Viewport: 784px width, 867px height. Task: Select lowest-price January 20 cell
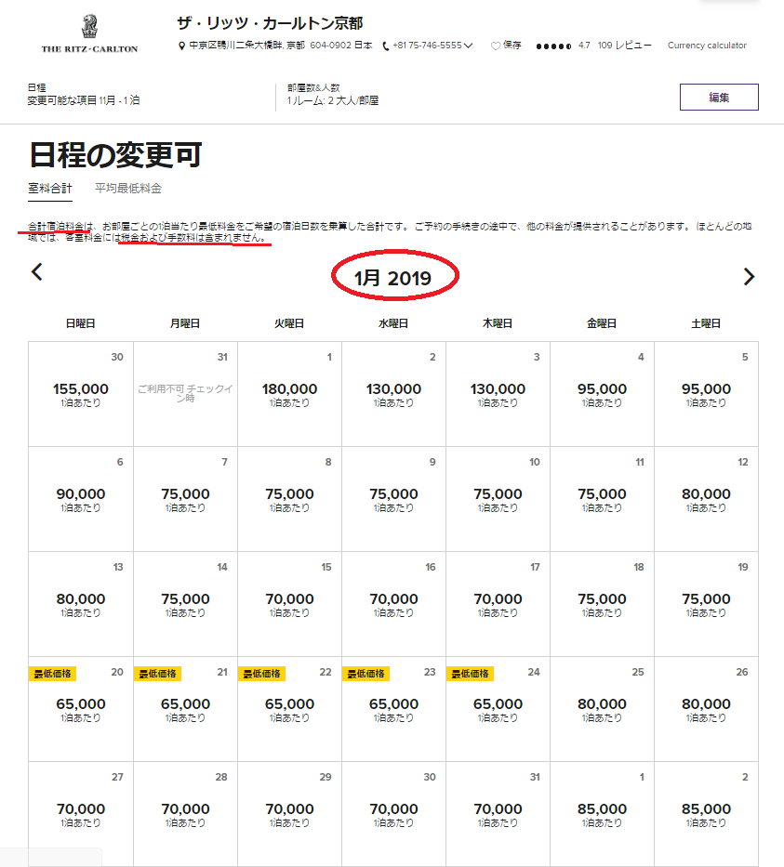tap(81, 709)
